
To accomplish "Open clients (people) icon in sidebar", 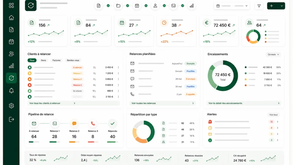I will click(11, 54).
